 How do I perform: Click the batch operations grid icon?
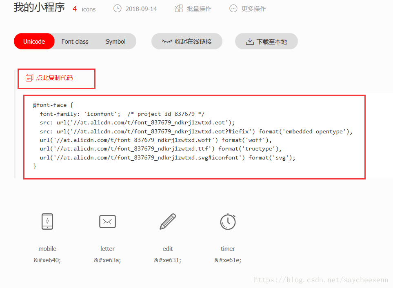tap(179, 9)
